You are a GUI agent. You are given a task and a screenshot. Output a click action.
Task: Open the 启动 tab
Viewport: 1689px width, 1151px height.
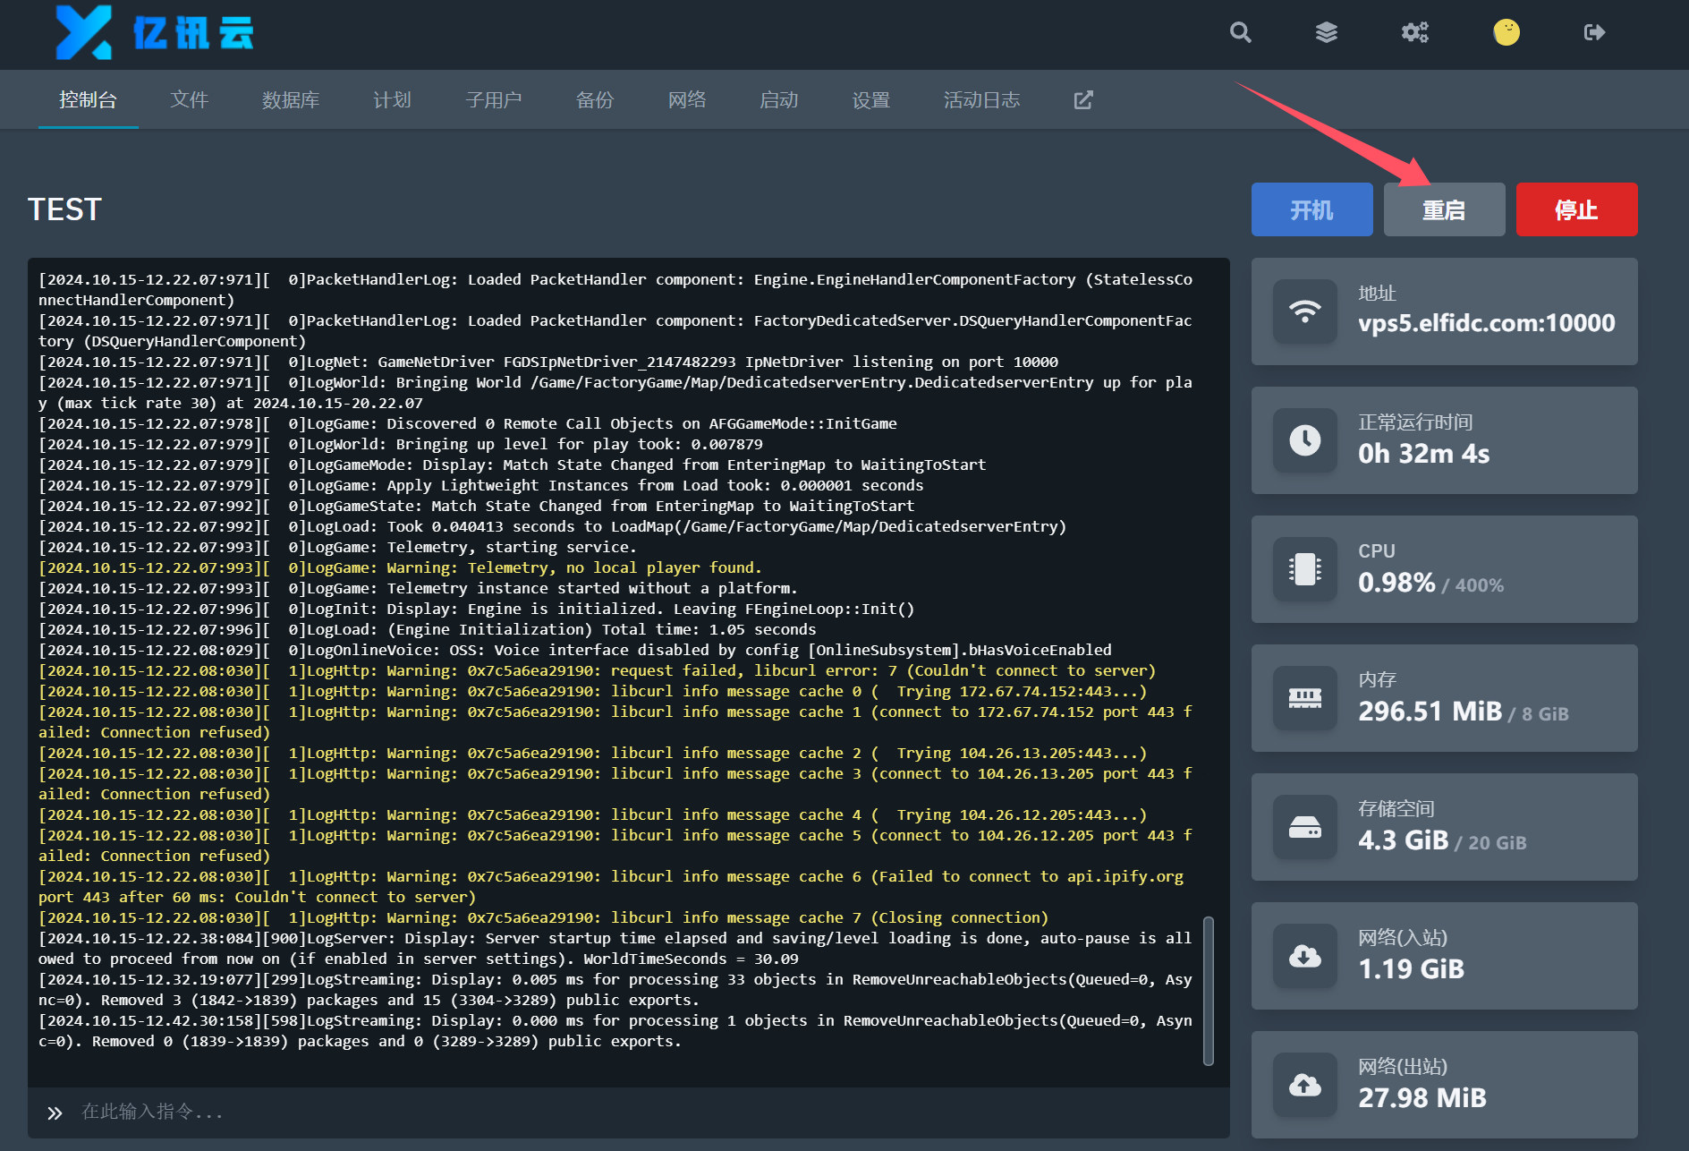pyautogui.click(x=779, y=100)
